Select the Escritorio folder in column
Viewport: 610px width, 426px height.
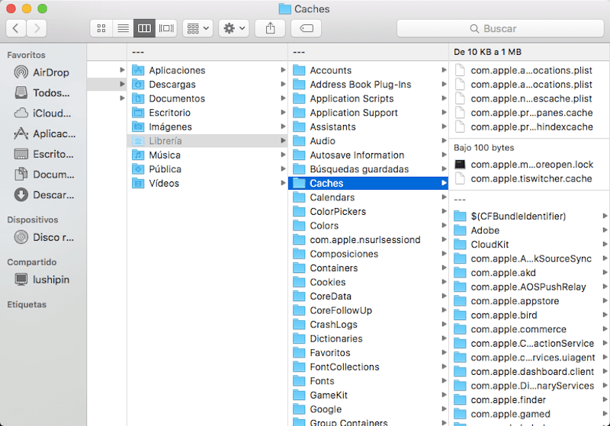pyautogui.click(x=207, y=113)
